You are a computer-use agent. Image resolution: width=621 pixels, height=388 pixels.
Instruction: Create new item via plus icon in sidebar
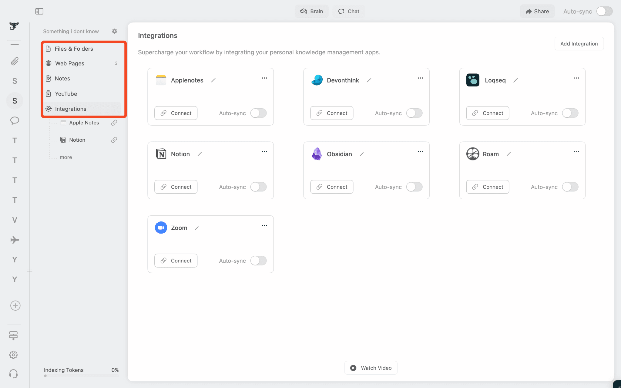[x=15, y=305]
